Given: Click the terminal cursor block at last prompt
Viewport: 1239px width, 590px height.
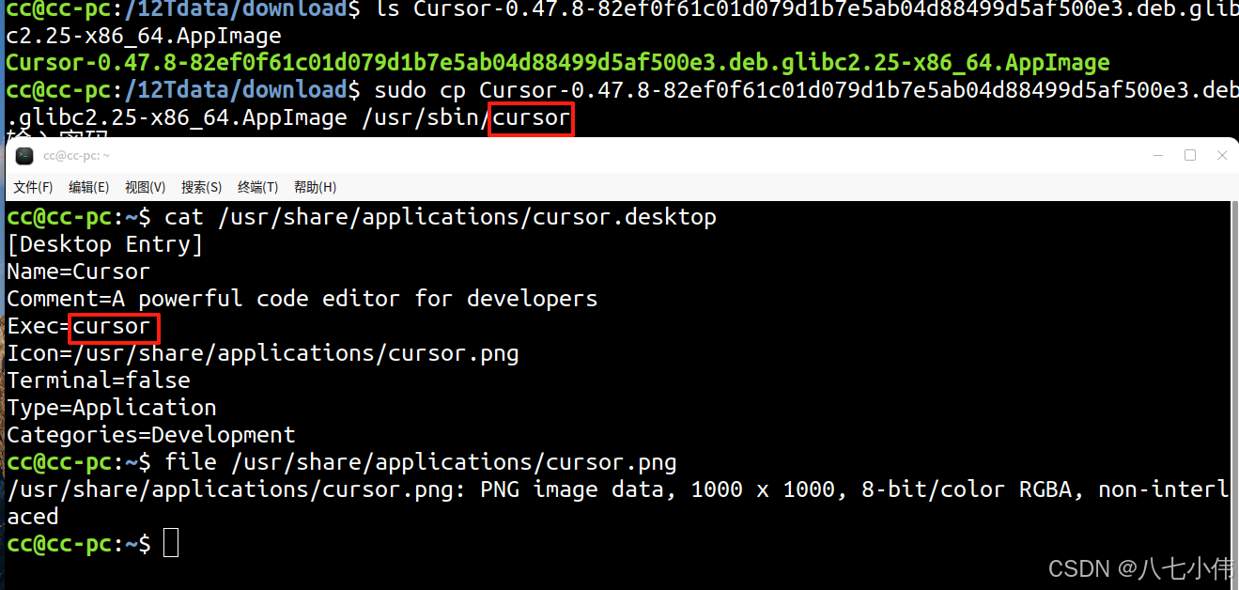Looking at the screenshot, I should pos(171,543).
